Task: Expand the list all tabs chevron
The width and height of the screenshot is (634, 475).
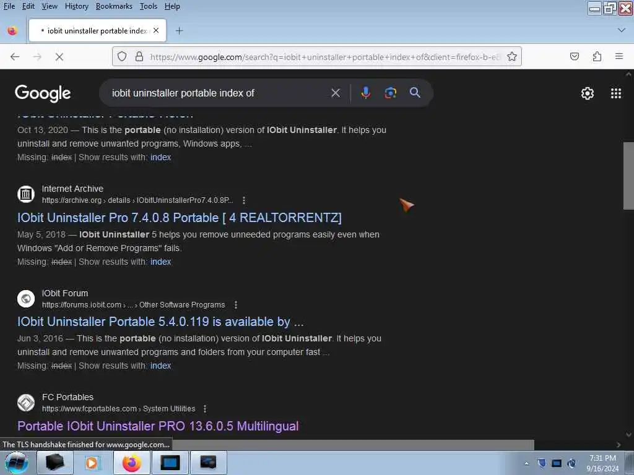Action: (621, 30)
